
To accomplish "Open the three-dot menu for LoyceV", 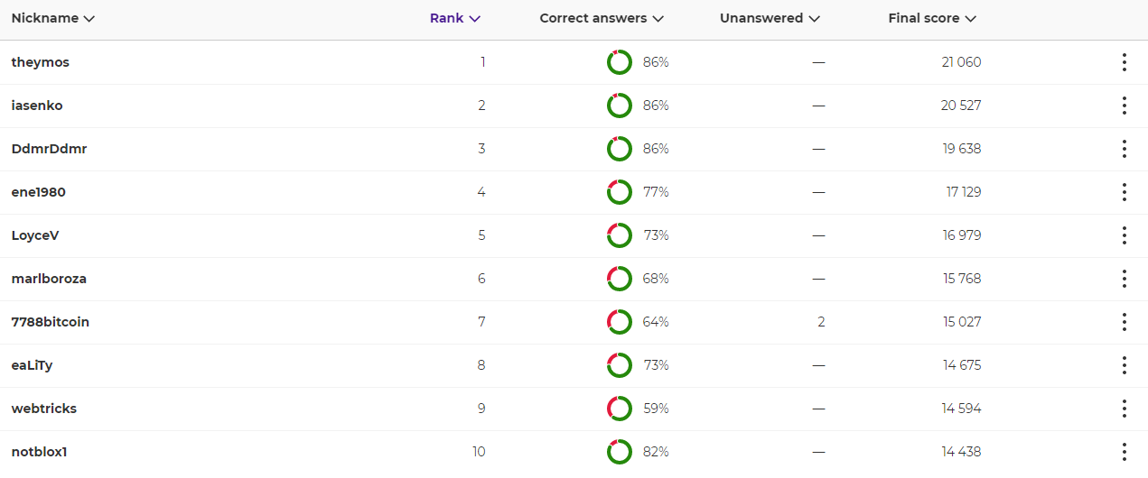I will point(1124,235).
